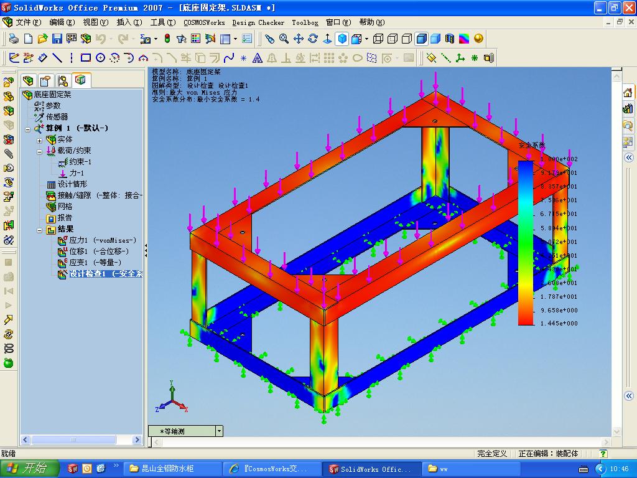Select the Smart Dimension tool
Screen dimensions: 637x478
pos(43,58)
